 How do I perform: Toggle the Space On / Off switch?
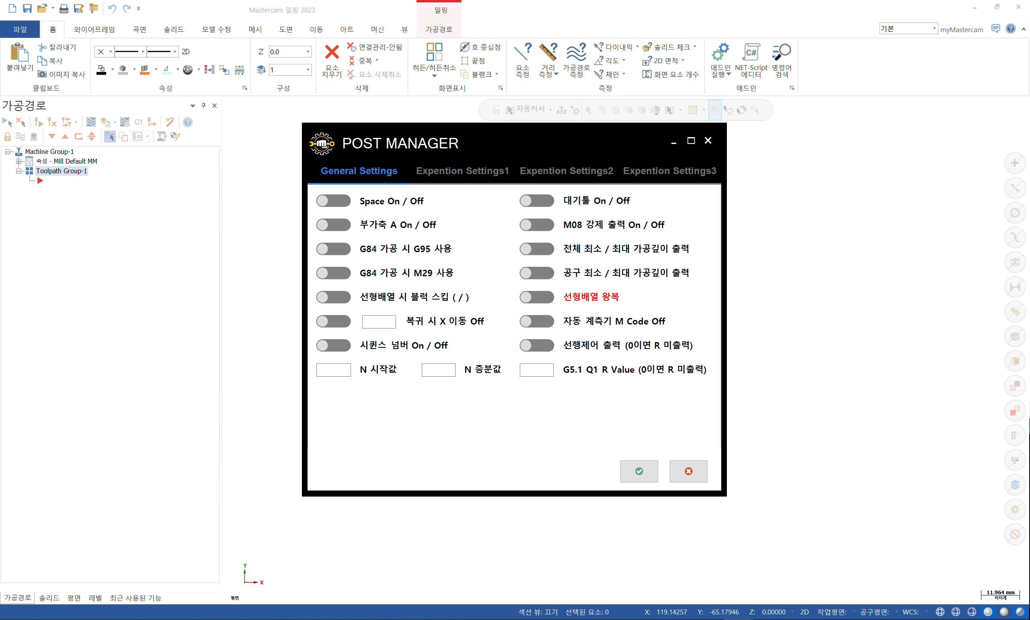333,201
